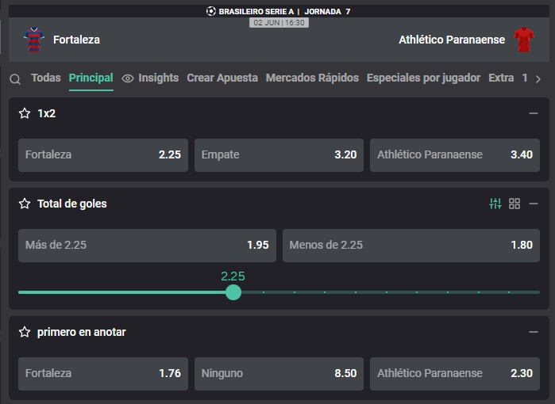Click the search magnifier icon

coord(15,78)
